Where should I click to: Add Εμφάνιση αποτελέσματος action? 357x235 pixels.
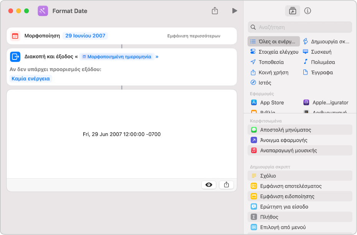click(x=300, y=186)
